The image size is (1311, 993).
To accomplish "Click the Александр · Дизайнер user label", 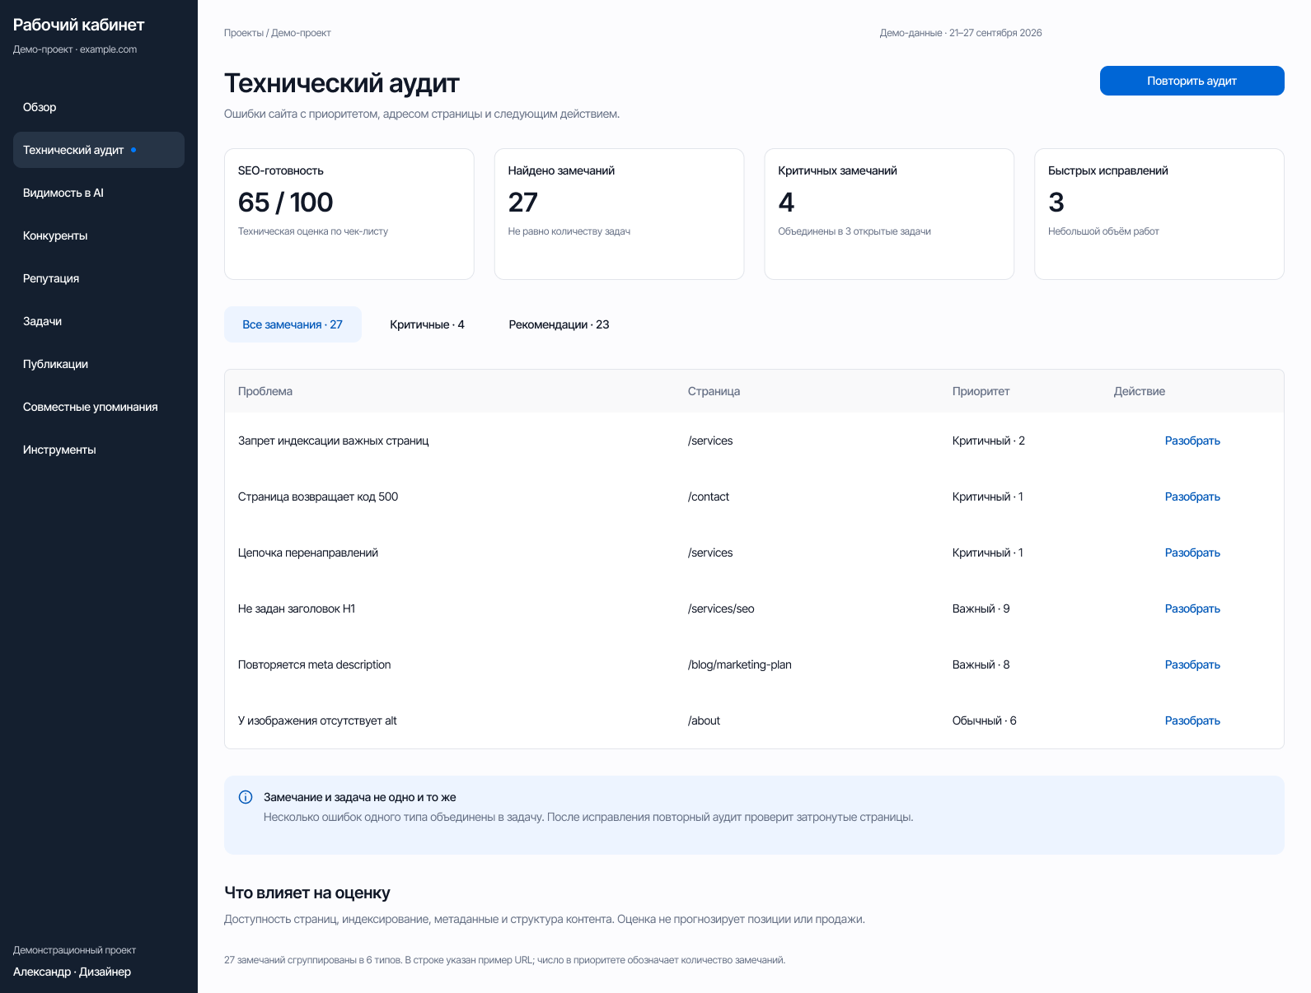I will (73, 972).
